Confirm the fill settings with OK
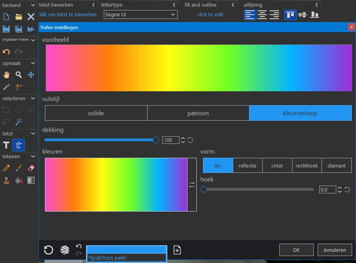Screen dimensions: 356x263 [x=296, y=250]
